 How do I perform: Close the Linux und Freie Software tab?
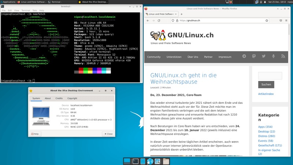[x=176, y=14]
